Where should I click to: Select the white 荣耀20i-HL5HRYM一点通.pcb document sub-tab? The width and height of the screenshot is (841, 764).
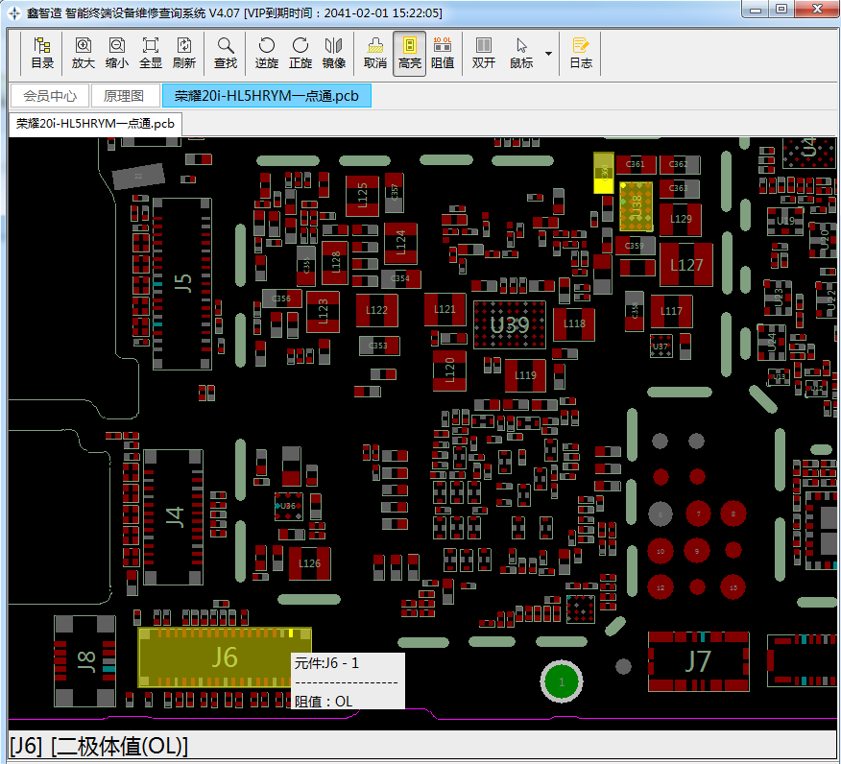tap(95, 124)
